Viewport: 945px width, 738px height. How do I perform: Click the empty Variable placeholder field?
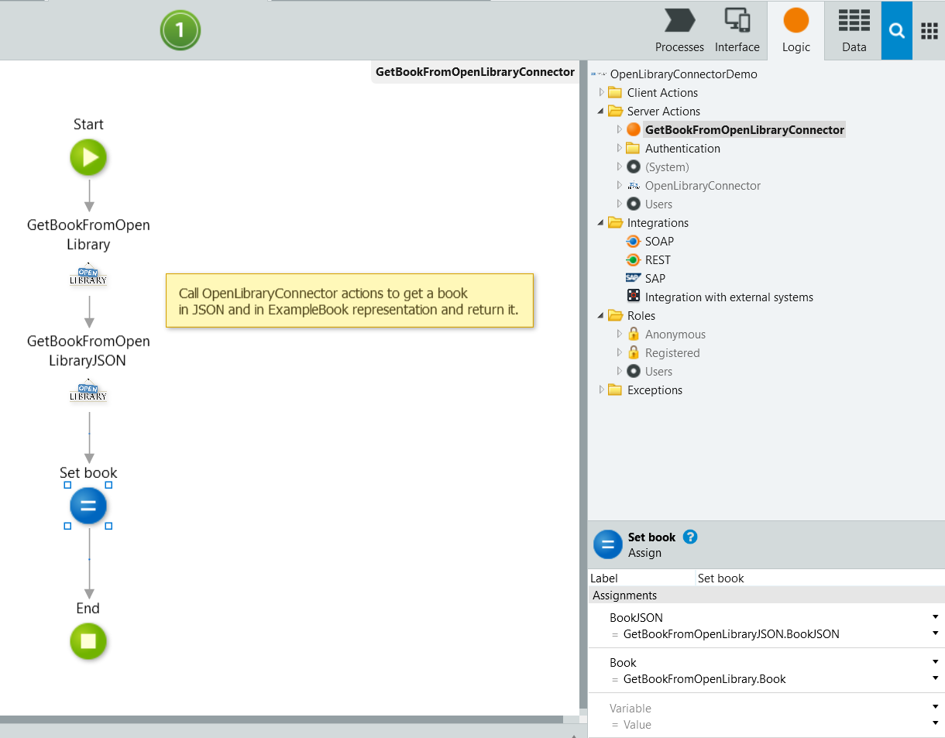click(x=630, y=708)
